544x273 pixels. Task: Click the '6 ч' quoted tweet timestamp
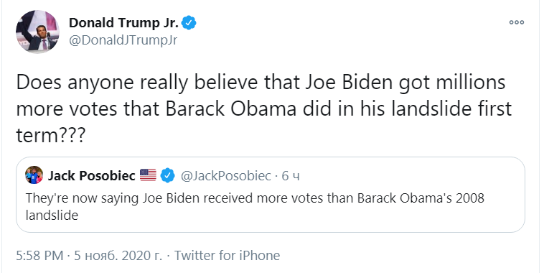291,176
